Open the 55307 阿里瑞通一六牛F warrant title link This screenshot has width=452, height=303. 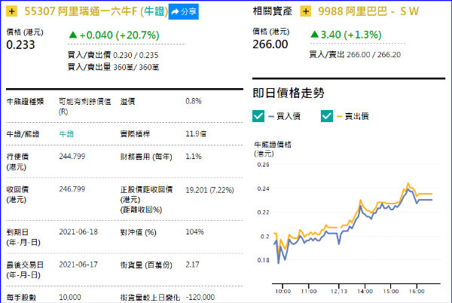pyautogui.click(x=96, y=11)
